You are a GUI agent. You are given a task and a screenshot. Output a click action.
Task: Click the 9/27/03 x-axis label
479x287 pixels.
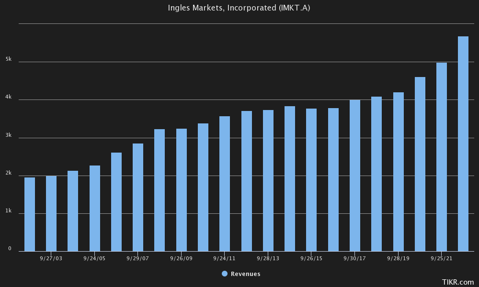pos(51,258)
